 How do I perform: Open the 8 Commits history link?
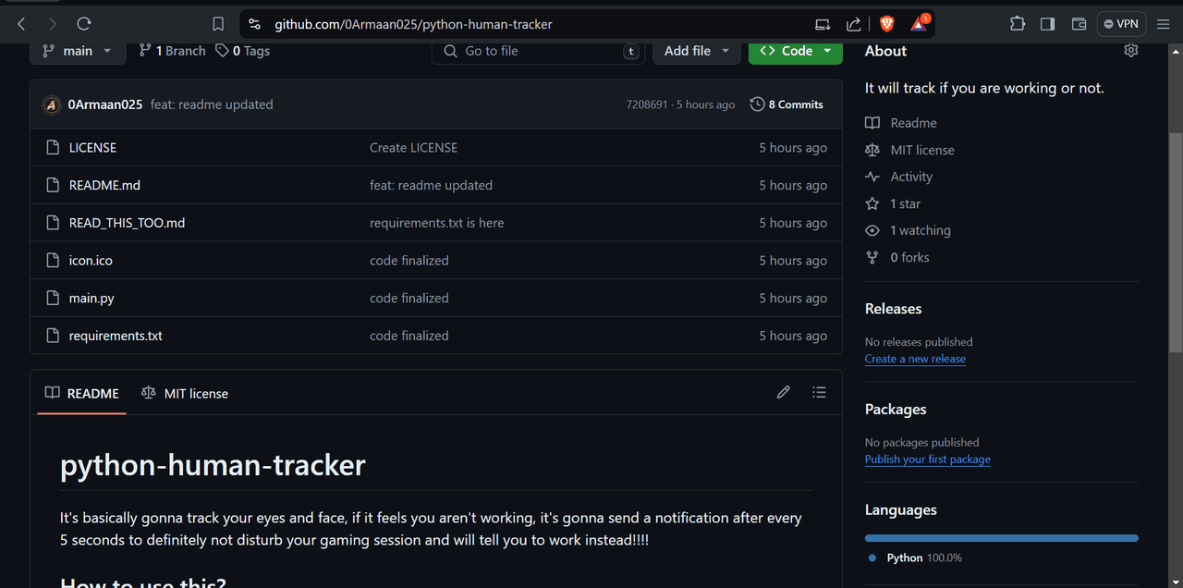(787, 104)
